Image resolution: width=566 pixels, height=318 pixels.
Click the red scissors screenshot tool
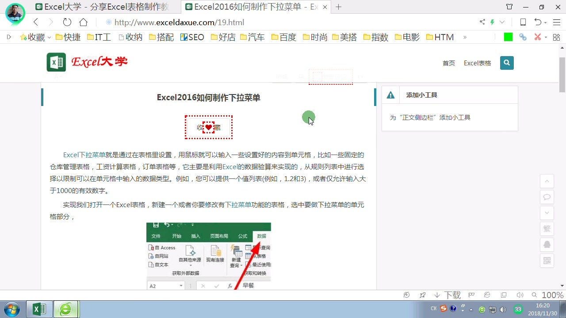point(537,37)
